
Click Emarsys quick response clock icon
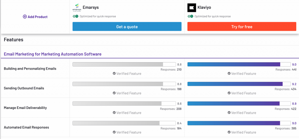76,16
